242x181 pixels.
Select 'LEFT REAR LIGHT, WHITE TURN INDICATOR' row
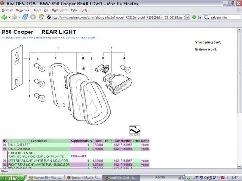coord(76,161)
